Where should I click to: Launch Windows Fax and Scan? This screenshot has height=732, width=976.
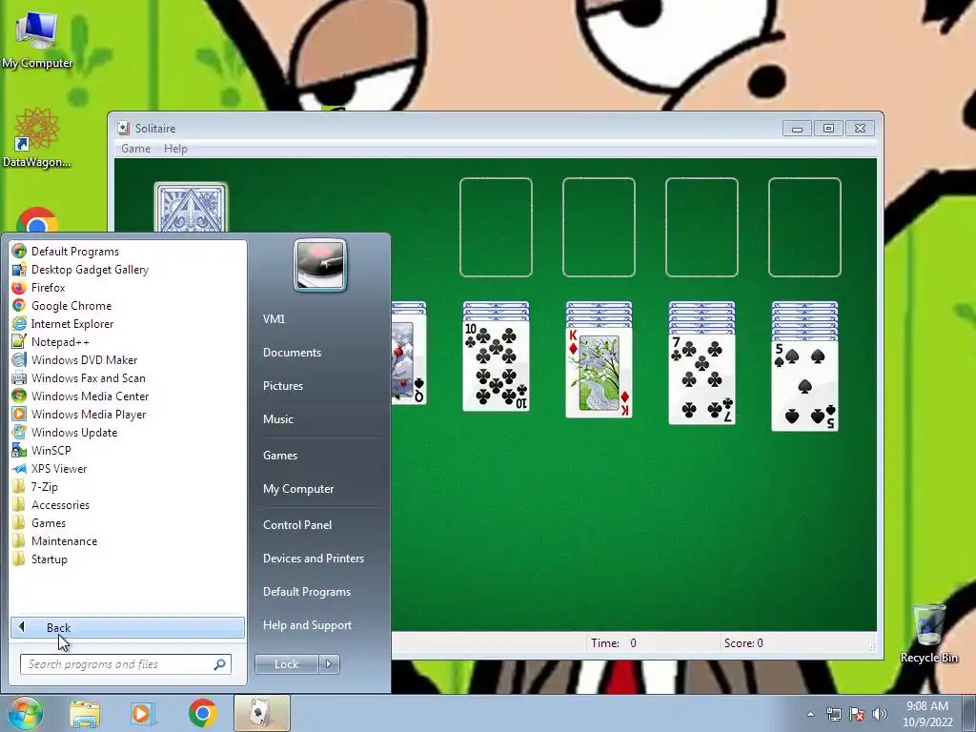pos(128,377)
